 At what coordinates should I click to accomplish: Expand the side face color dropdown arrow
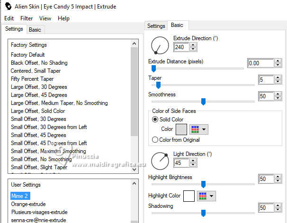(204, 129)
